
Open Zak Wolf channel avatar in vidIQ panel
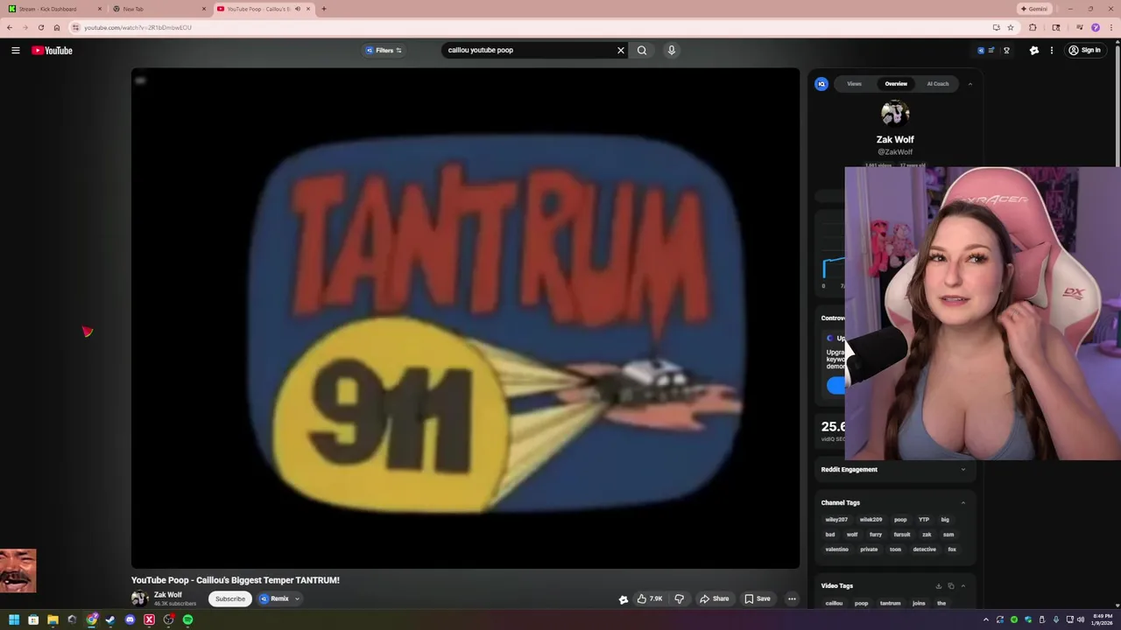895,114
